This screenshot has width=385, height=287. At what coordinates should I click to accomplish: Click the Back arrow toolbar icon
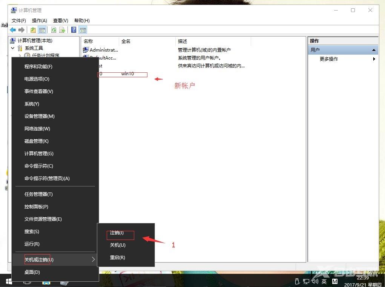(x=13, y=30)
